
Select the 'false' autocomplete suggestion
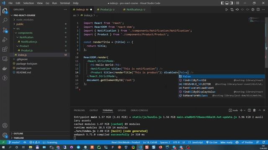(x=222, y=77)
